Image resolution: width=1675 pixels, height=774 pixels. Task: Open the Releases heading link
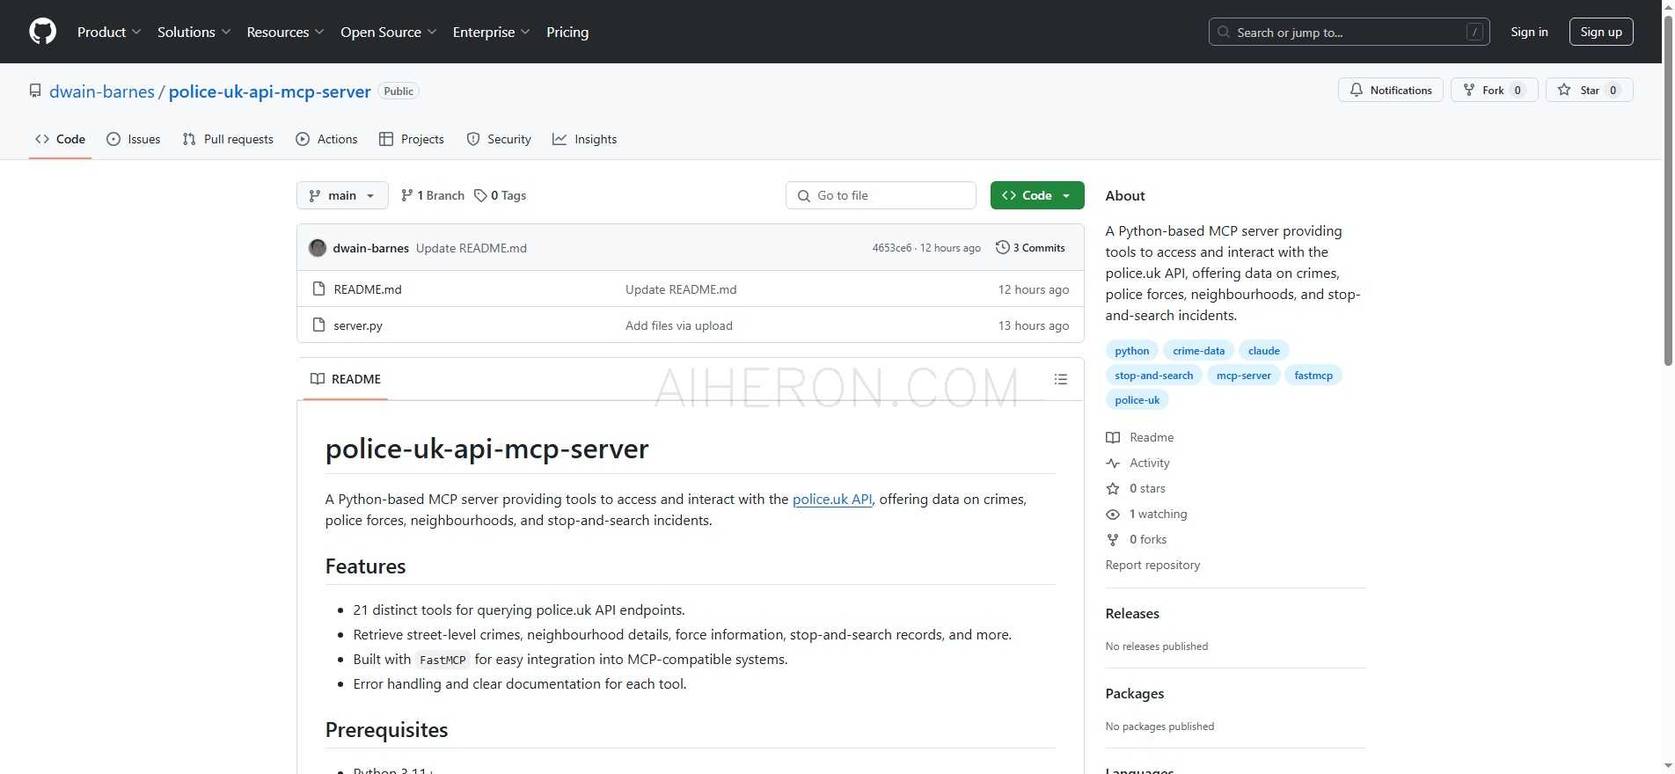pyautogui.click(x=1132, y=613)
